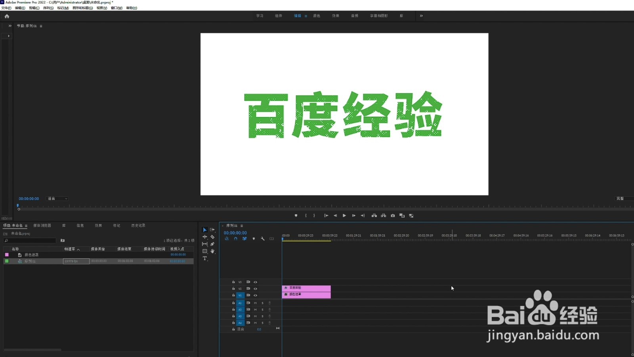Play the sequence in Program Monitor
The image size is (634, 357).
(344, 215)
